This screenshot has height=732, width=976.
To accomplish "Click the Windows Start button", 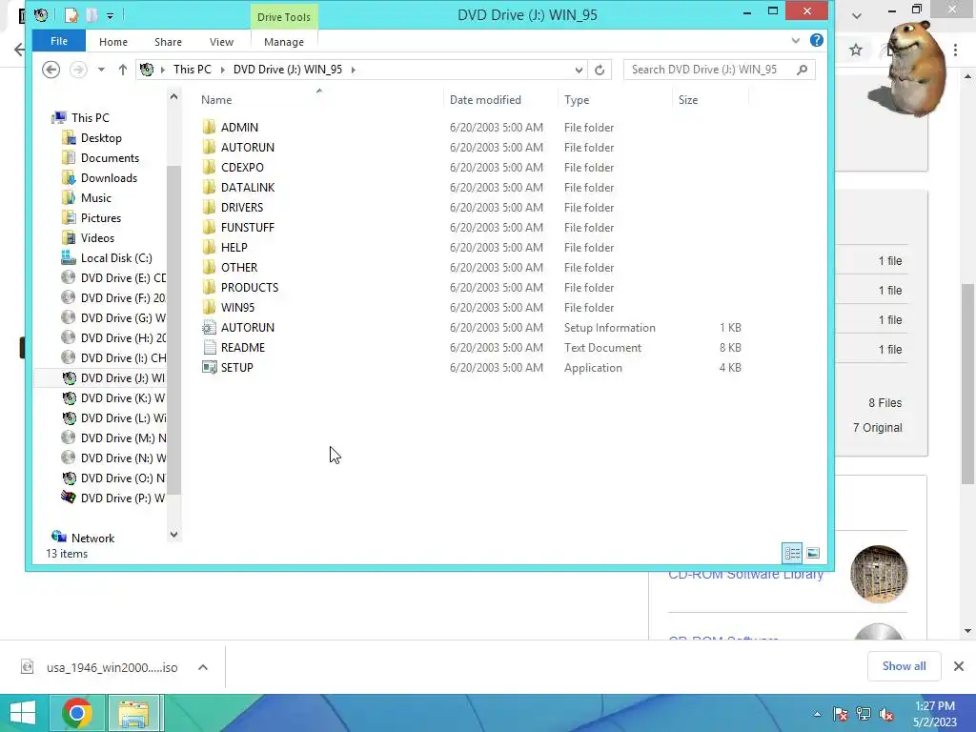I will pyautogui.click(x=23, y=713).
